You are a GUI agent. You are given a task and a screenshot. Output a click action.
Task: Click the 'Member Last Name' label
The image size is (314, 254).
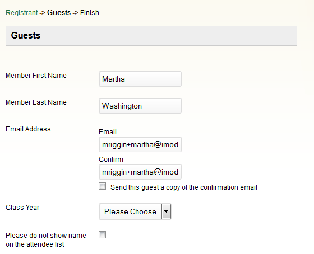pos(36,102)
